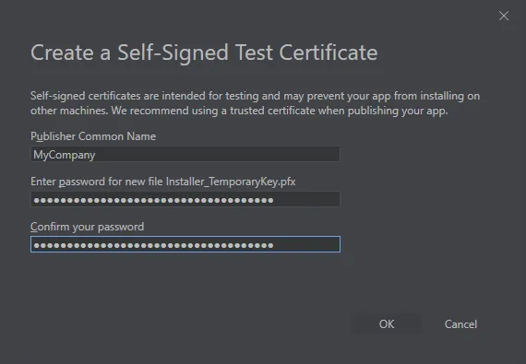Click the blank end of confirm password box
The image size is (526, 364).
point(306,244)
